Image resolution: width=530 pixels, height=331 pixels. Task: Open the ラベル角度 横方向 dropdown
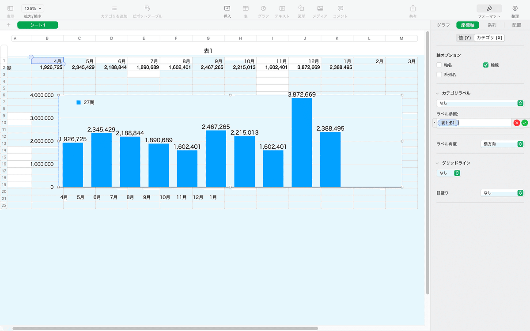pos(502,144)
